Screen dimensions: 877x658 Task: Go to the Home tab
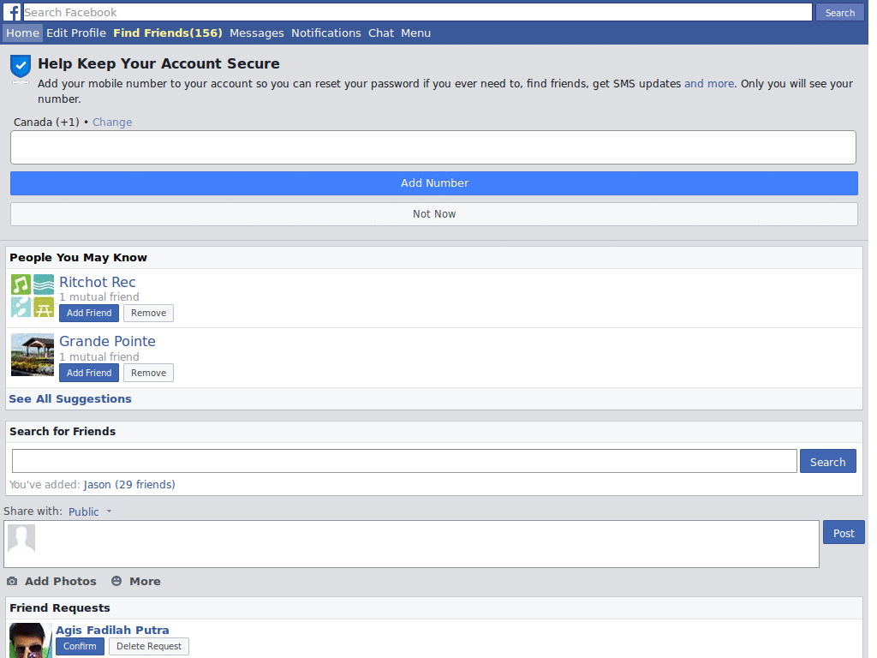(x=22, y=33)
